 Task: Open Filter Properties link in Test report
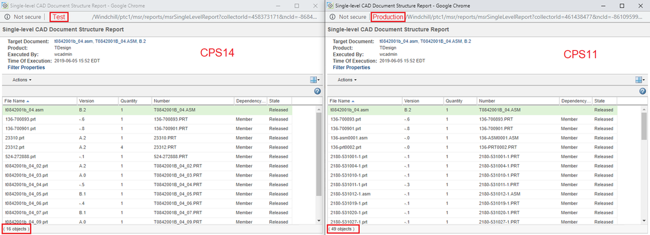[x=27, y=67]
